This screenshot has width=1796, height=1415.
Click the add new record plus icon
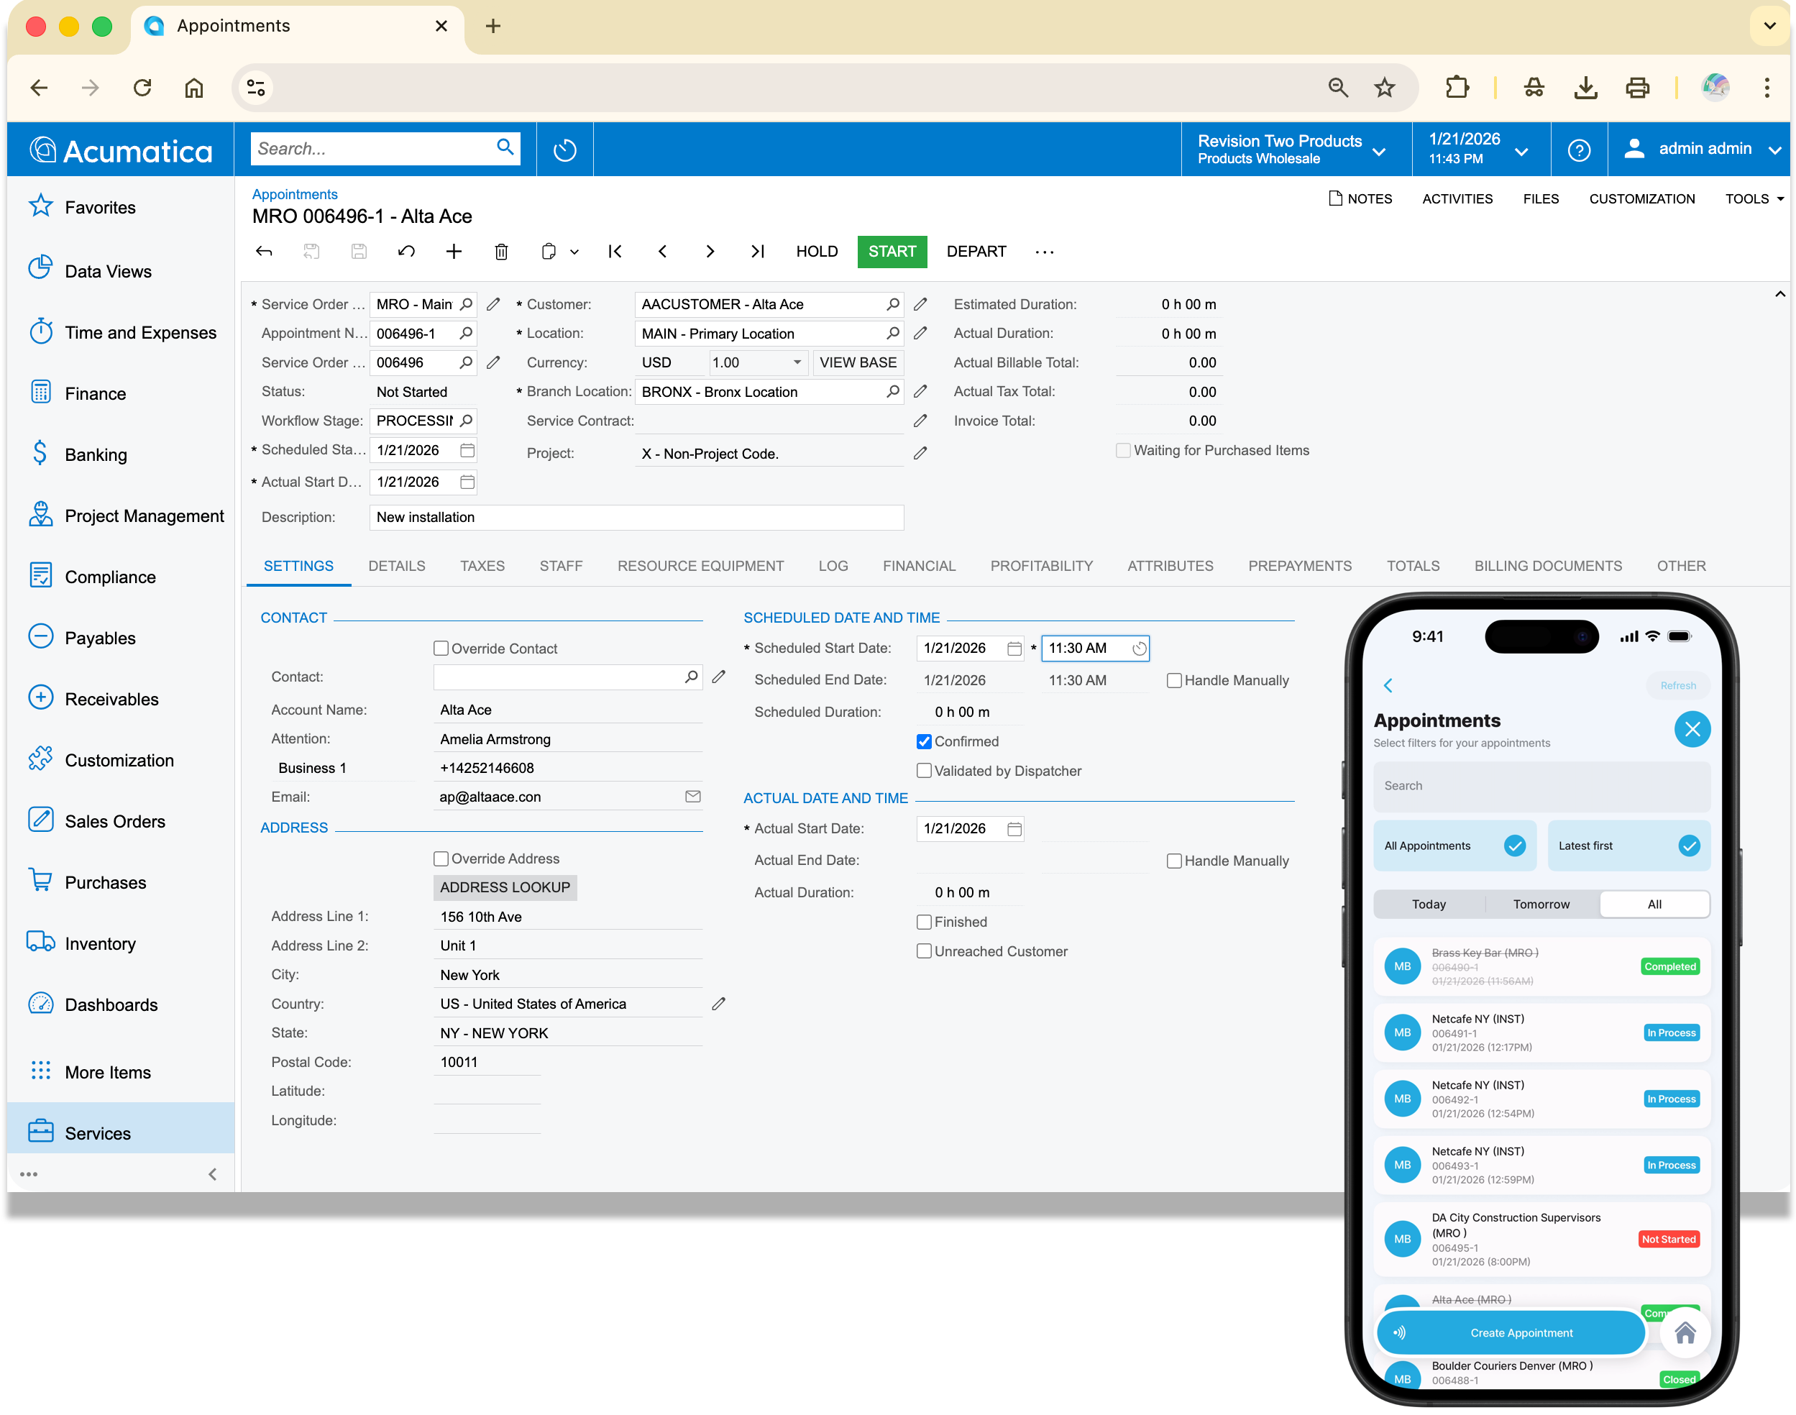[453, 252]
